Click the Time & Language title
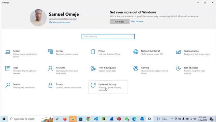Image resolution: width=216 pixels, height=122 pixels. tap(107, 68)
